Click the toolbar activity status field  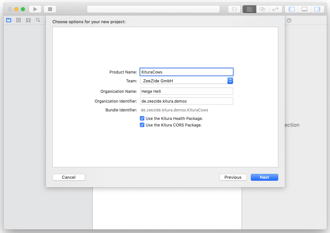click(x=153, y=9)
